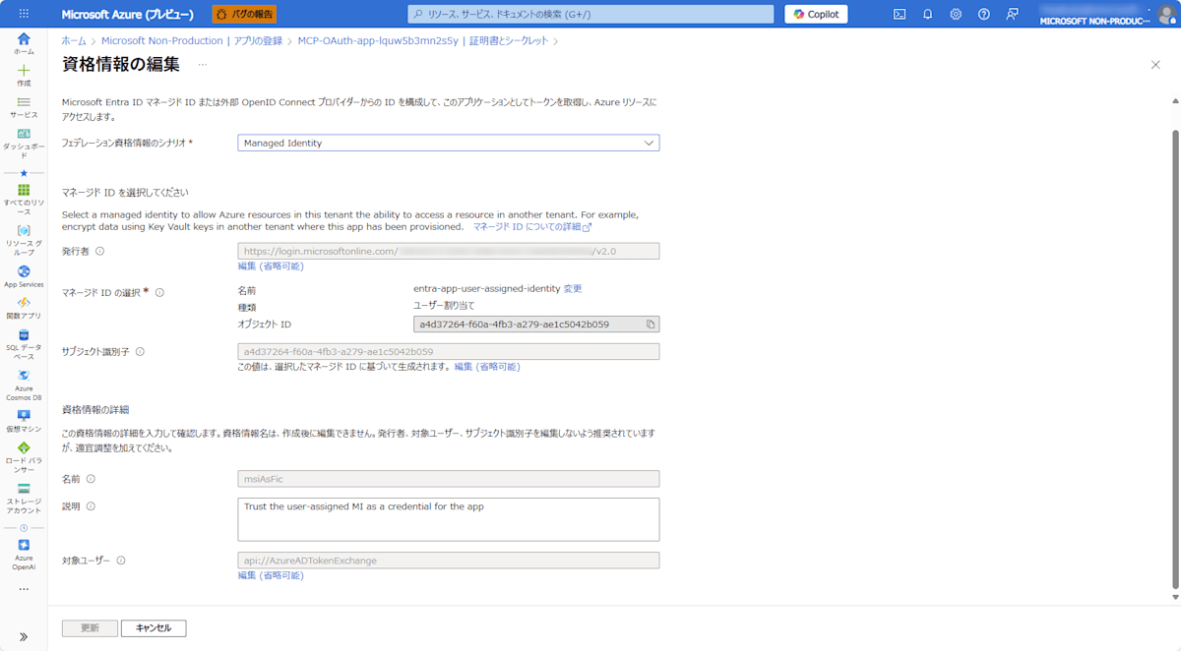This screenshot has height=651, width=1181.
Task: Close the credential edit pane
Action: pos(1155,64)
